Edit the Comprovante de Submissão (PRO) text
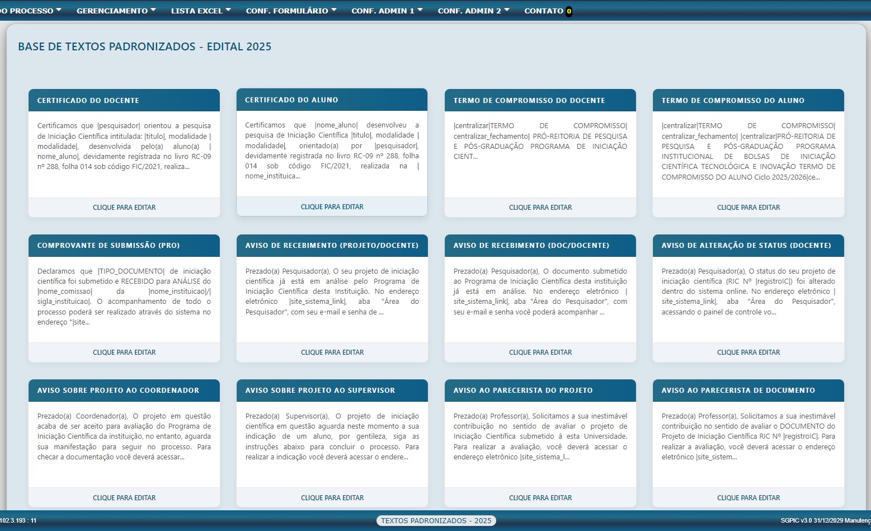 (124, 353)
